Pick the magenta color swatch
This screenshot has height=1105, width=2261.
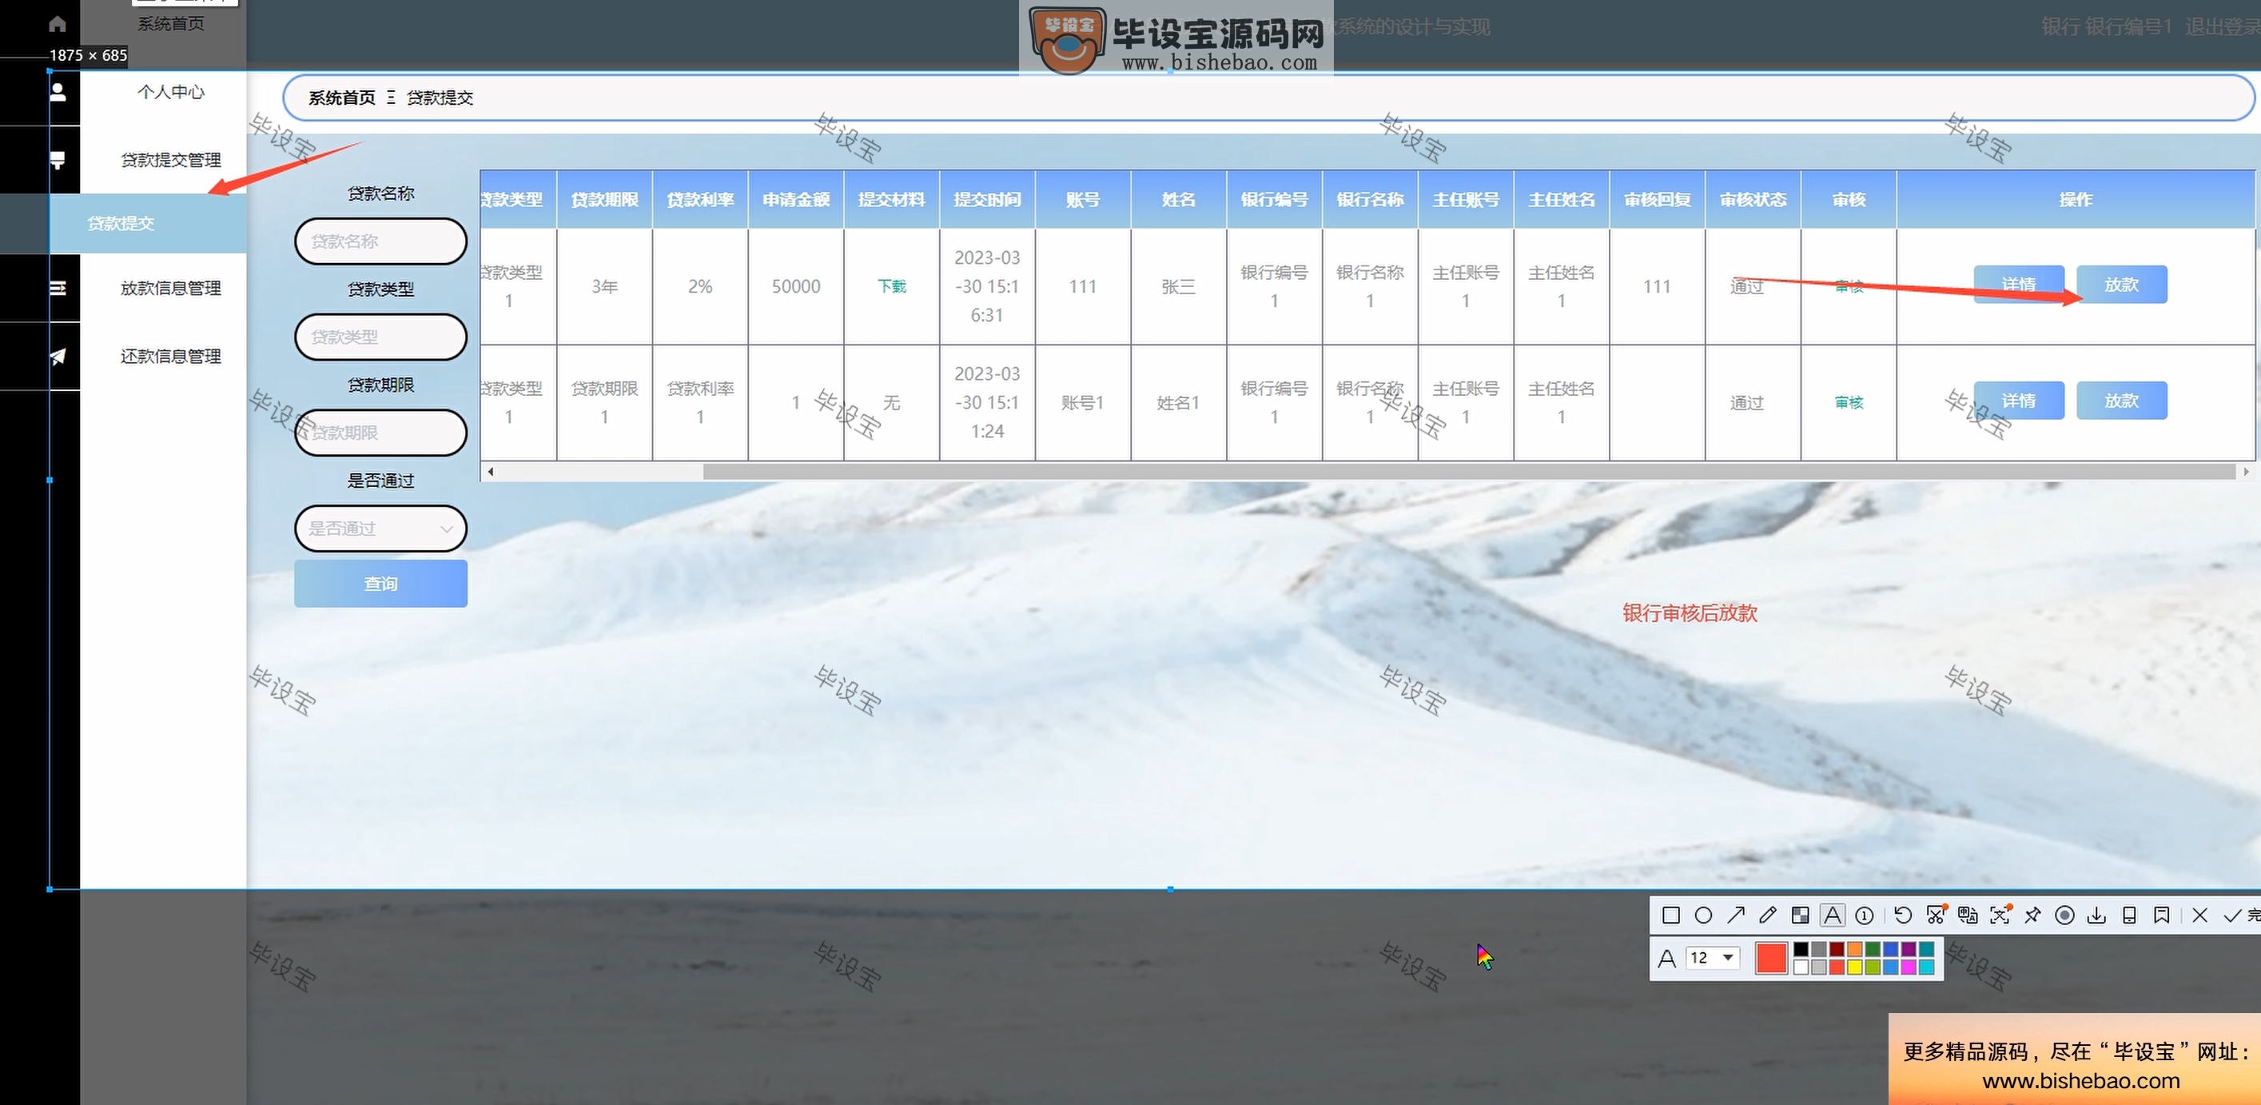pos(1909,967)
